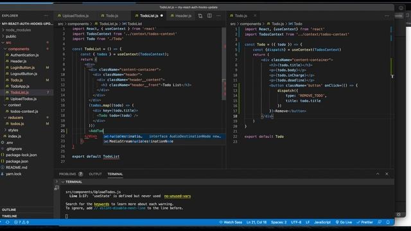411x231 pixels.
Task: Select the TodoList.js editor tab
Action: pos(149,15)
